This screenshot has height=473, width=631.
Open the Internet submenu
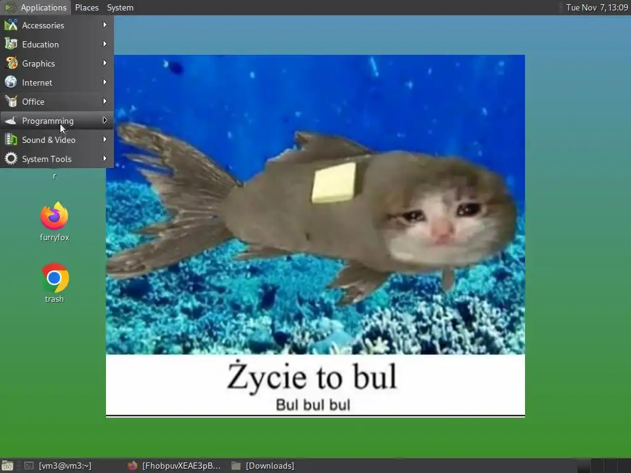[57, 83]
